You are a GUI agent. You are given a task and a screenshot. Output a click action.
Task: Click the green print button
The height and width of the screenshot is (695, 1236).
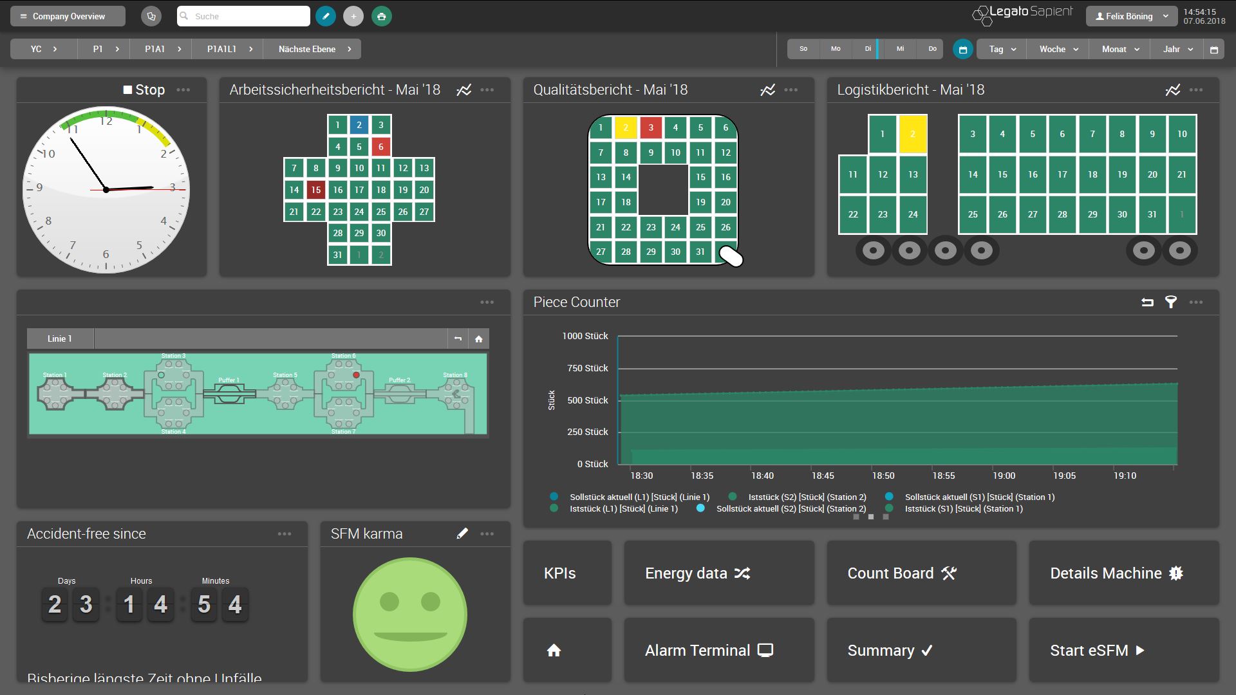(382, 16)
